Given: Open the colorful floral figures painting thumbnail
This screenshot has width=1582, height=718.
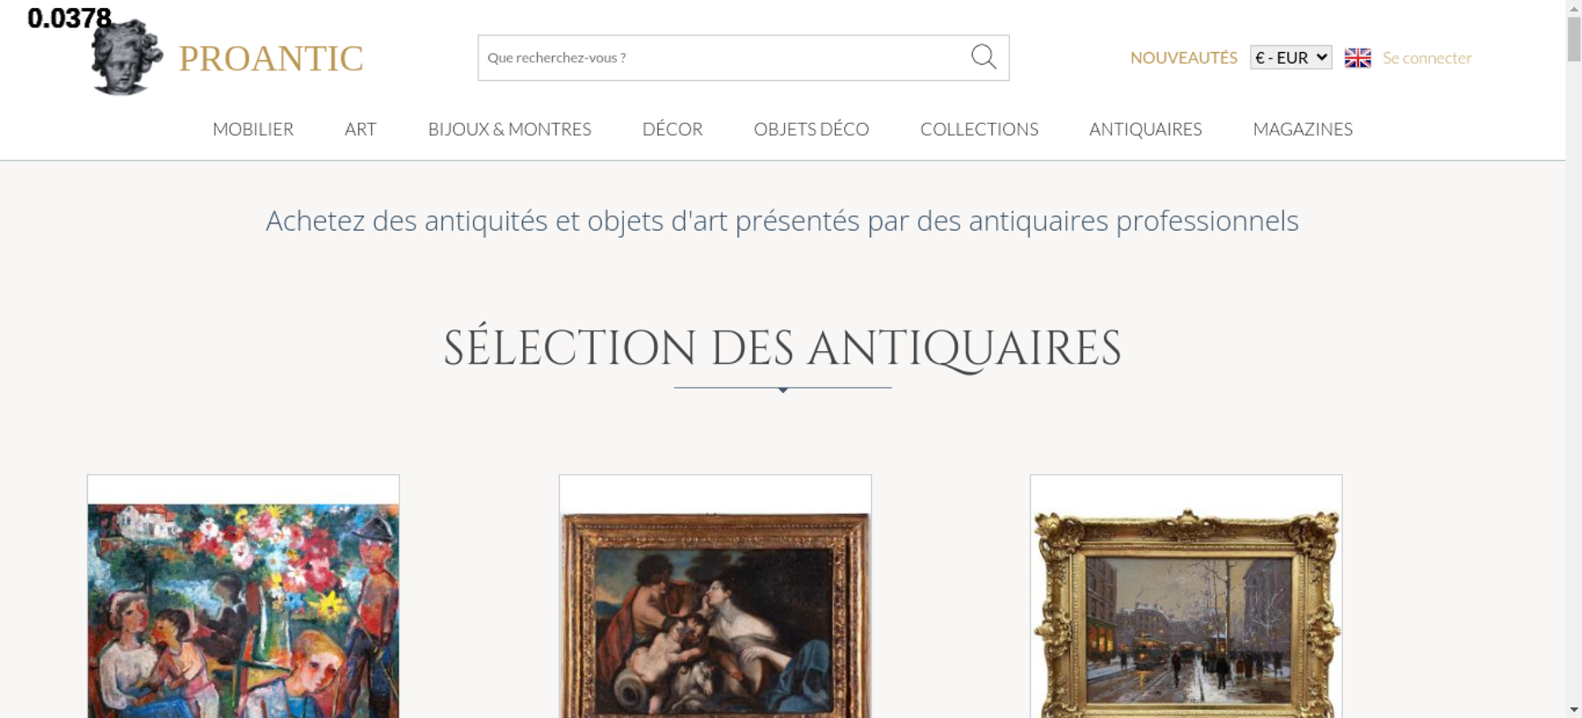Looking at the screenshot, I should pos(243,610).
